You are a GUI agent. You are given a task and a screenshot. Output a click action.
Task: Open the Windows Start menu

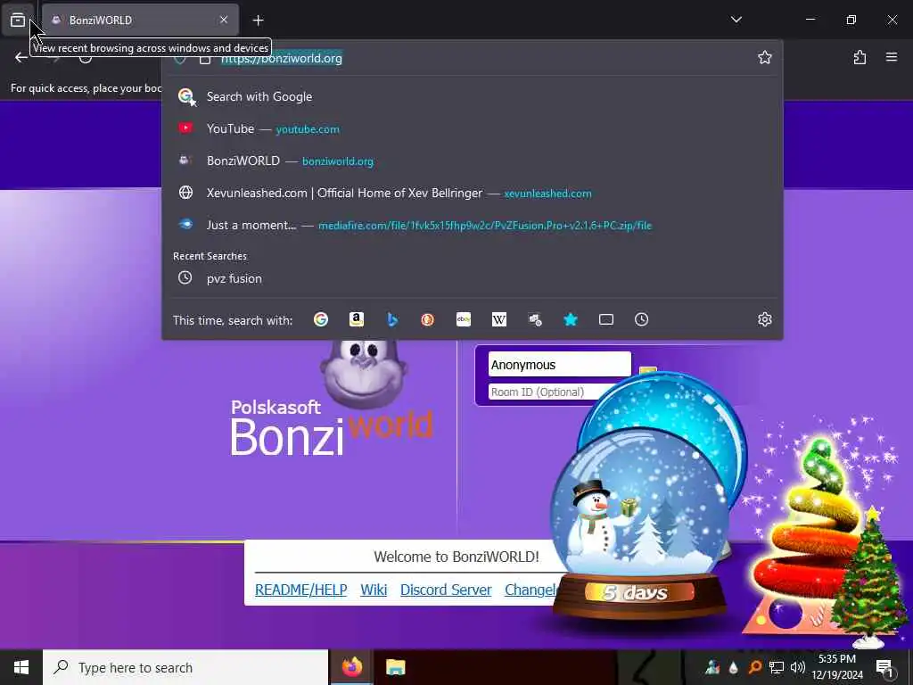pyautogui.click(x=21, y=667)
